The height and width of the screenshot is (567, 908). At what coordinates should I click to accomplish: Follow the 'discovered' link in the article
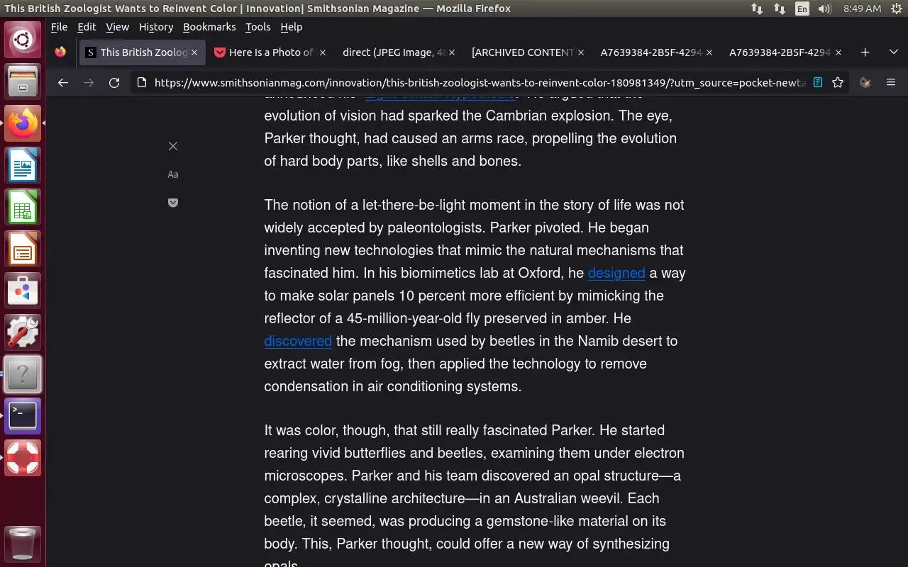click(x=298, y=341)
